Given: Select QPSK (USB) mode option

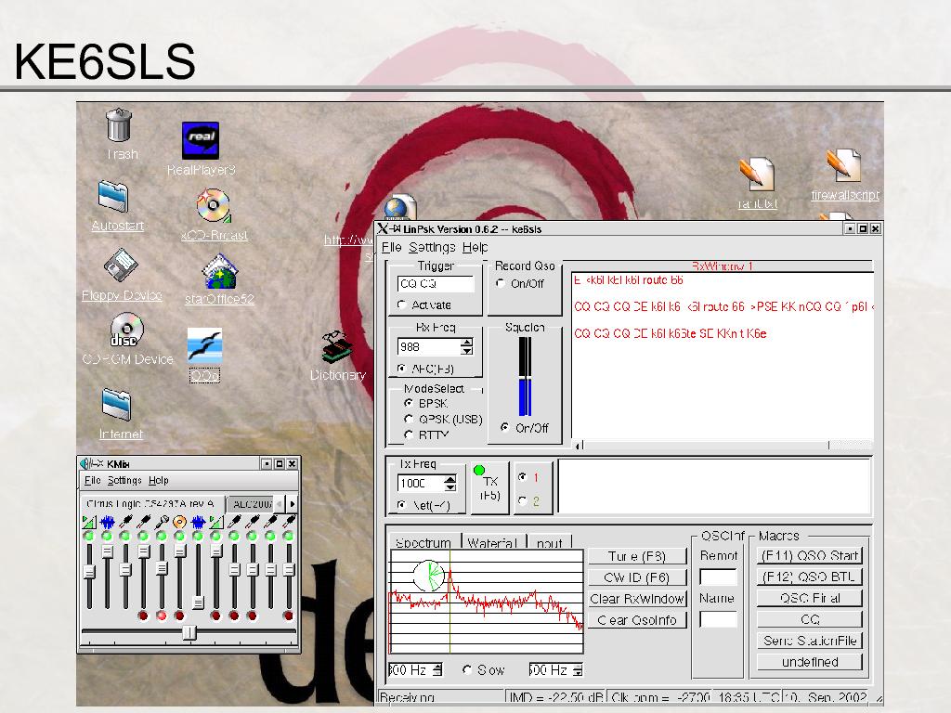Looking at the screenshot, I should 409,420.
